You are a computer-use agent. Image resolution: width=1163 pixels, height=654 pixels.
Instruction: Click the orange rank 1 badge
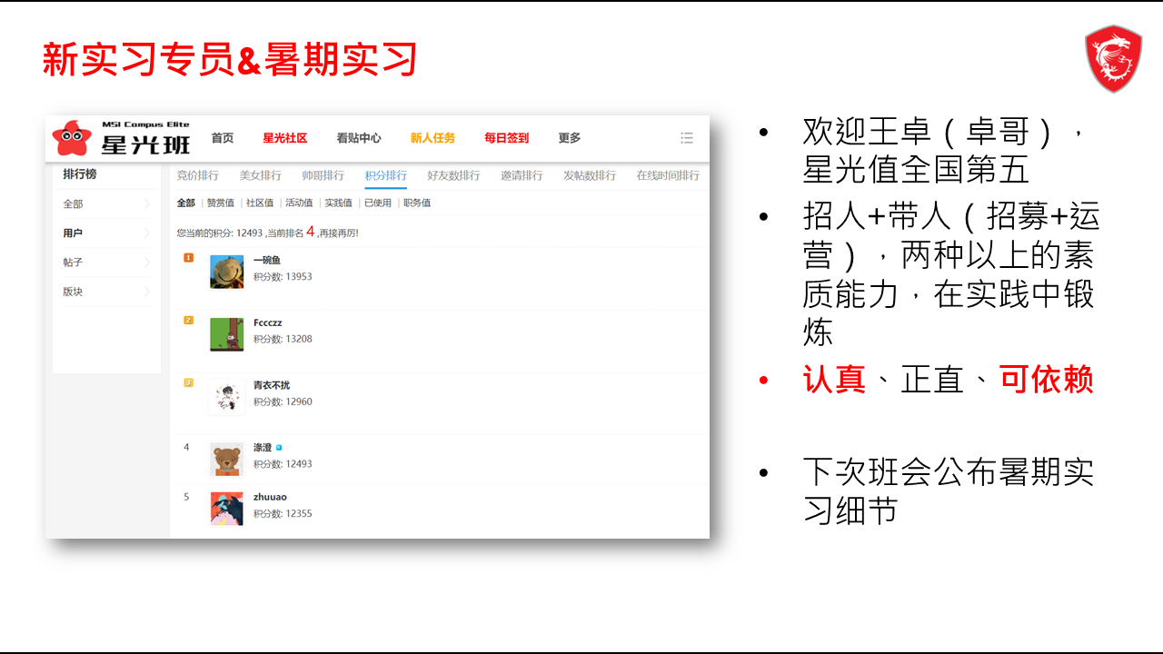click(x=188, y=258)
